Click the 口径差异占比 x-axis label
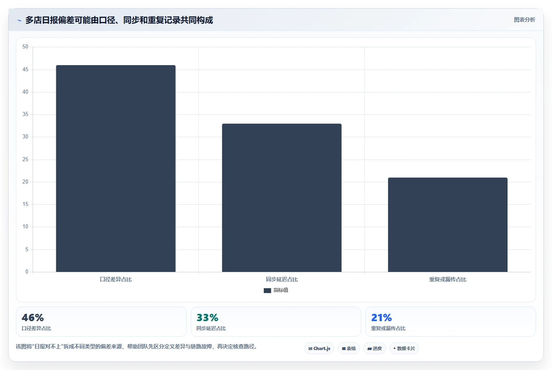This screenshot has width=552, height=370. click(116, 280)
